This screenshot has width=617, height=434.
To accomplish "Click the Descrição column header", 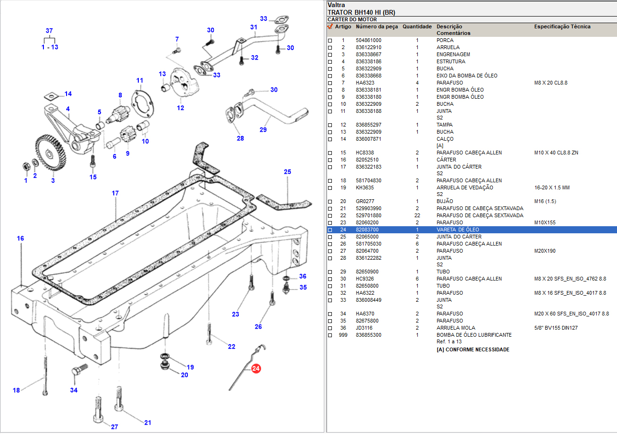I will (x=449, y=27).
